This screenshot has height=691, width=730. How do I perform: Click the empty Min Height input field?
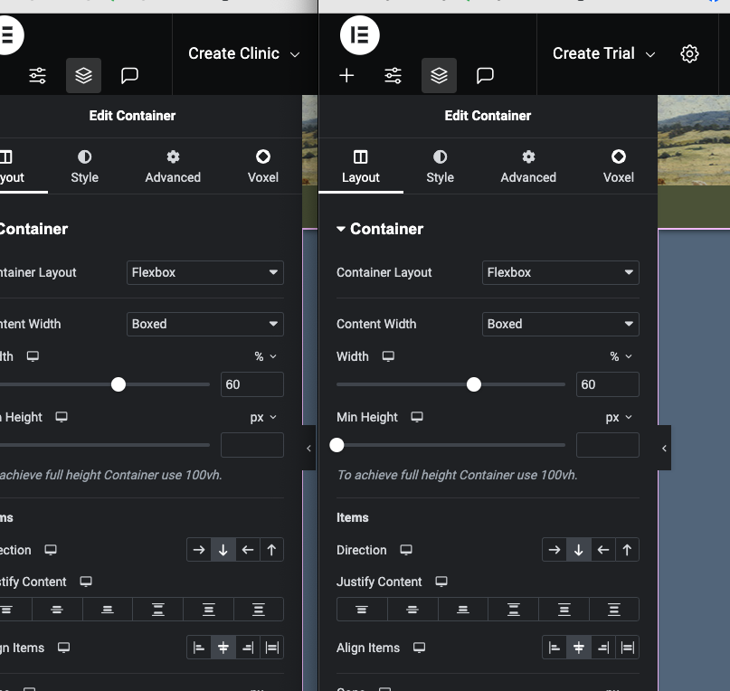click(x=607, y=445)
